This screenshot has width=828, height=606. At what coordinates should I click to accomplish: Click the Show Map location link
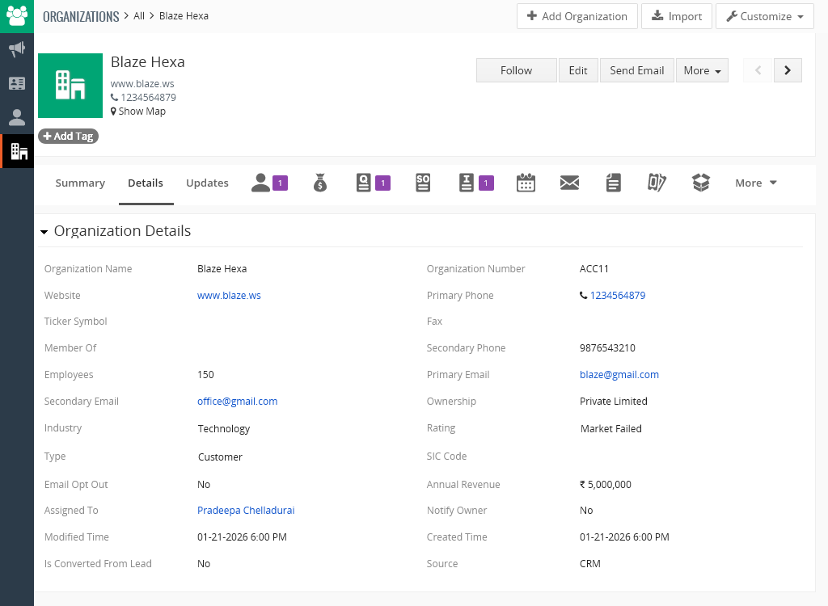(138, 112)
